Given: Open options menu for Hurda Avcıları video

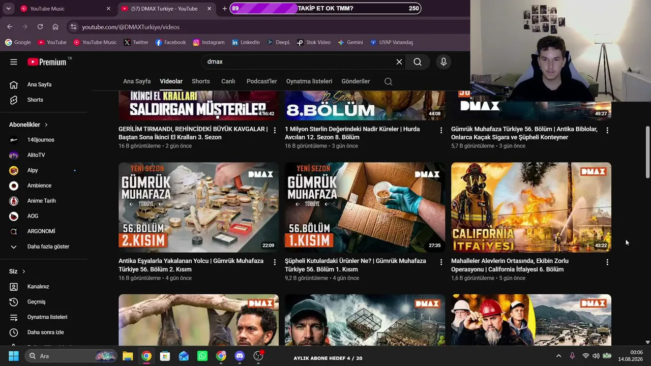Looking at the screenshot, I should [441, 131].
